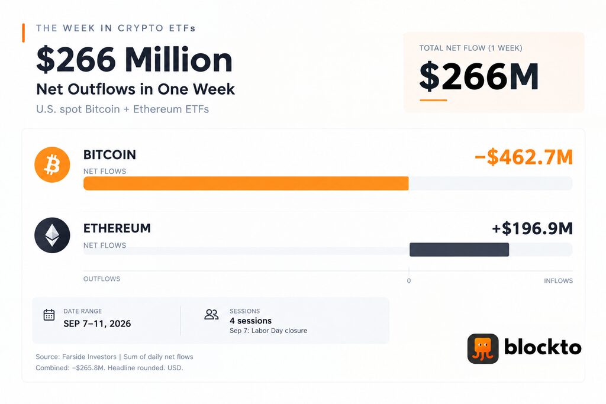The image size is (606, 404).
Task: Click the dark Ethereum inflow bar
Action: [x=459, y=250]
